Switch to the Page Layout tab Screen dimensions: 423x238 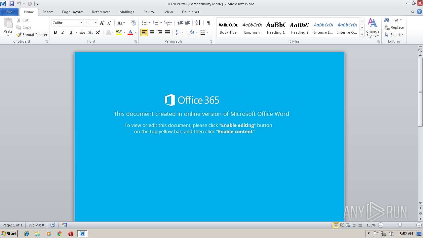point(72,12)
